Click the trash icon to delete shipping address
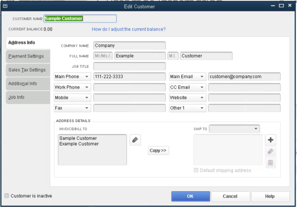This screenshot has height=207, width=297. (x=270, y=163)
